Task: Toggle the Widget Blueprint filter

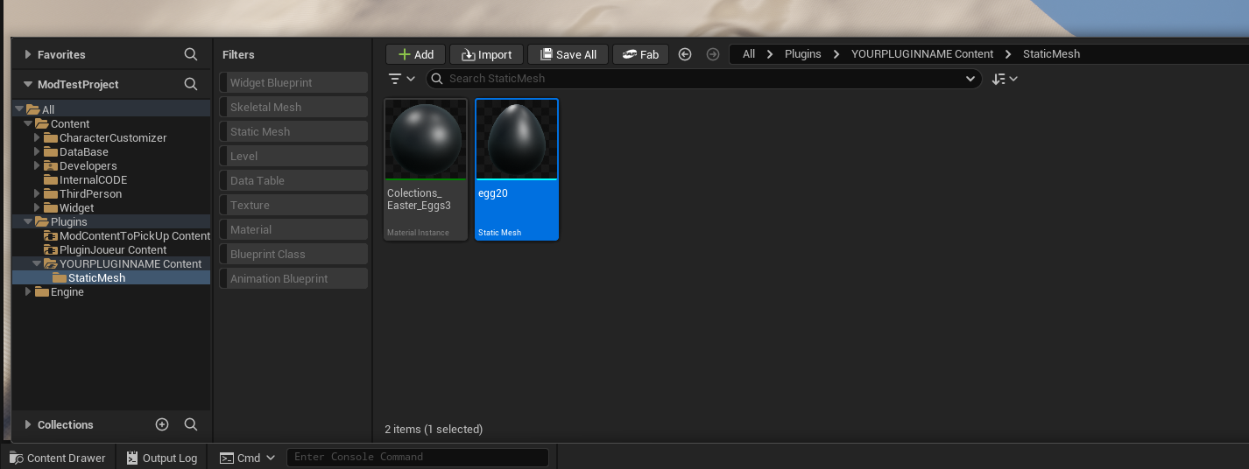Action: 293,82
